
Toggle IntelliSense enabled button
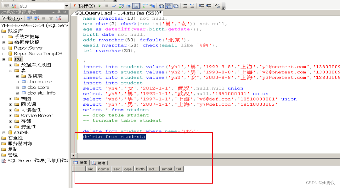(136, 6)
